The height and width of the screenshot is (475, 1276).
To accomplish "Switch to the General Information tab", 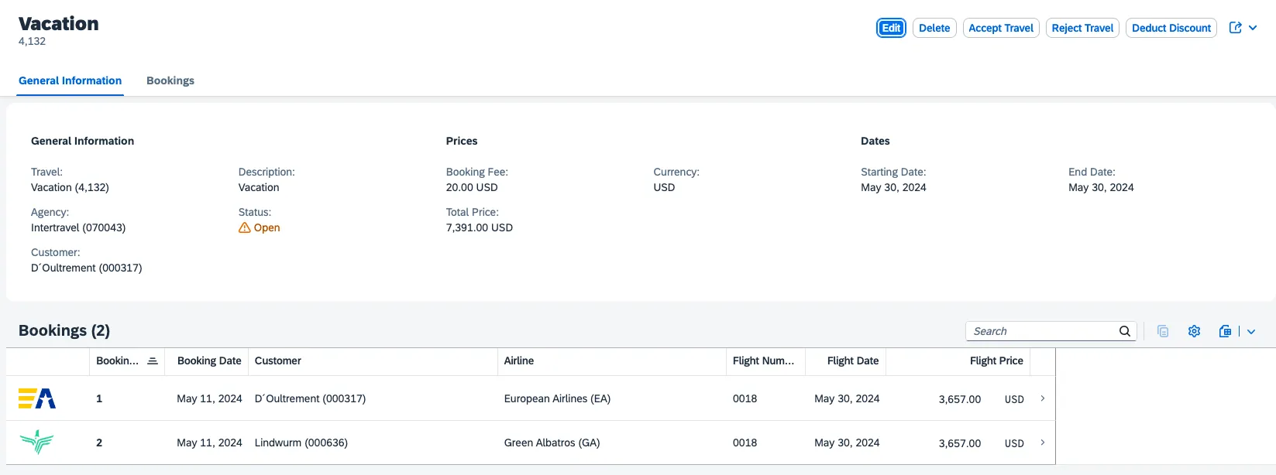I will 70,80.
